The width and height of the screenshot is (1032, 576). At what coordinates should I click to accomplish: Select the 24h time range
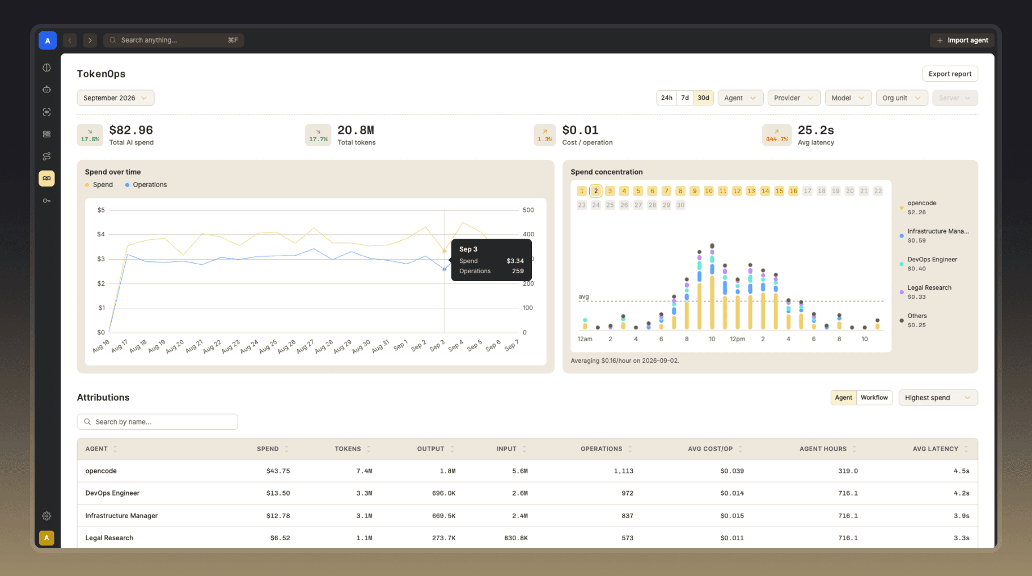click(x=667, y=98)
